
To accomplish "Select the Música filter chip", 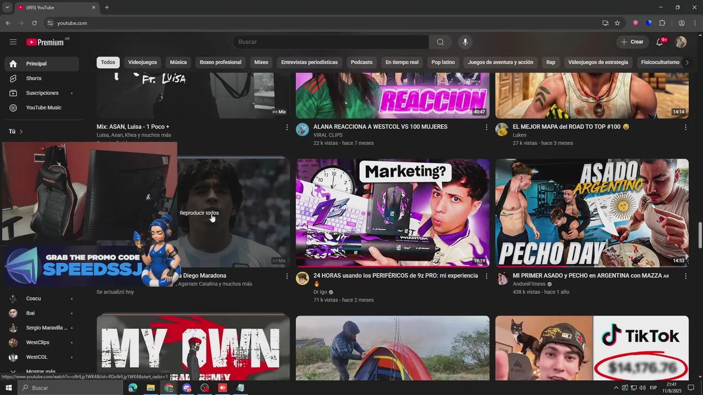I will (178, 63).
